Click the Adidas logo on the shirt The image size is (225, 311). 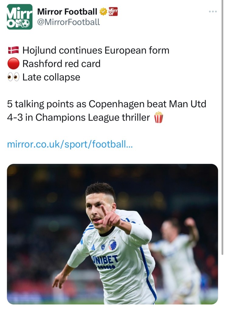93,247
